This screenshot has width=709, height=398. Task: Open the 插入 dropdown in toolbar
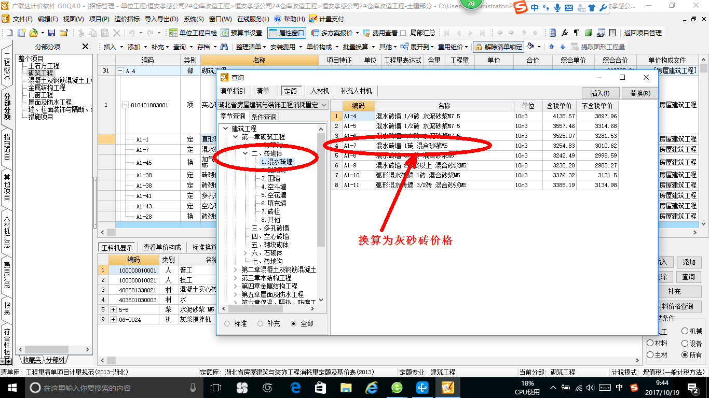pos(114,47)
